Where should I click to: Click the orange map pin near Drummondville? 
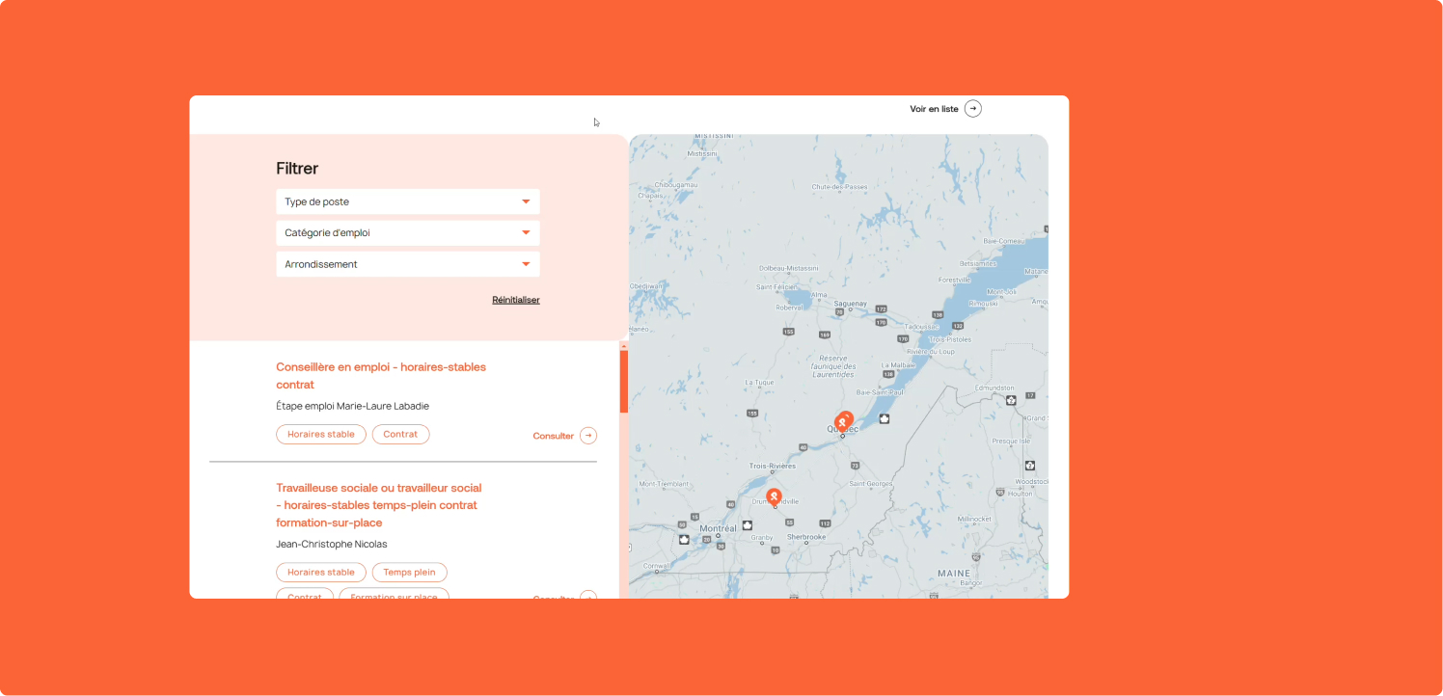tap(774, 496)
